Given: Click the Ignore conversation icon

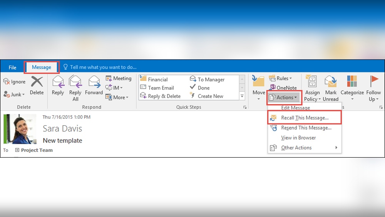Looking at the screenshot, I should [x=7, y=82].
